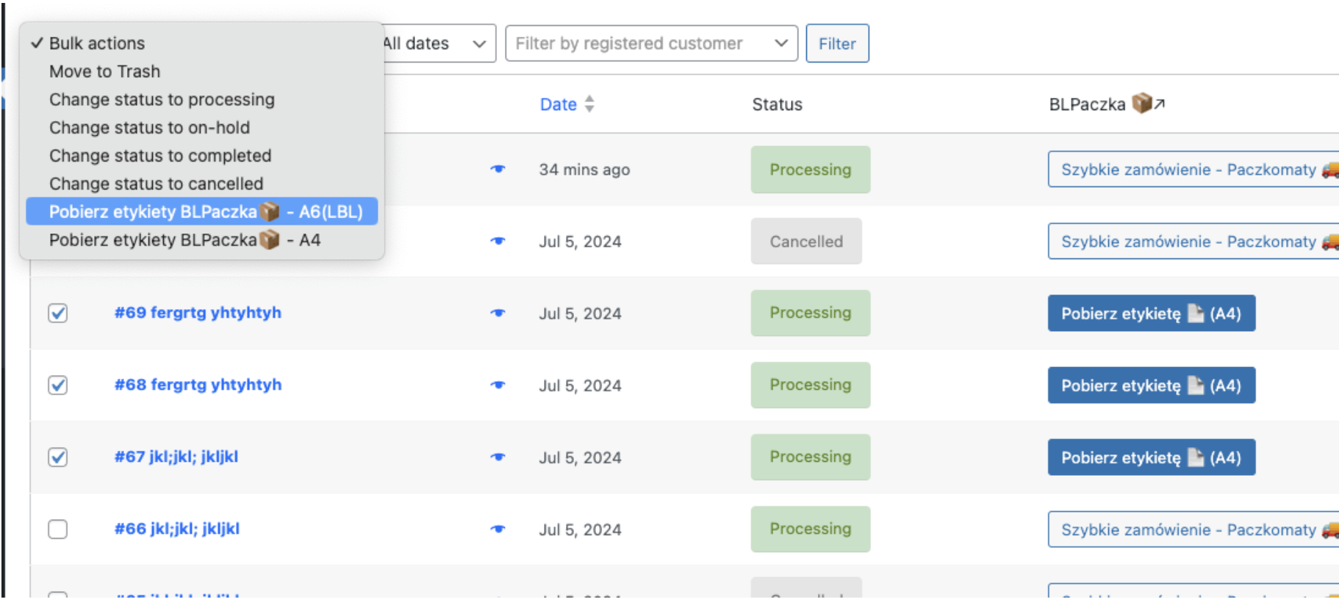Click BLPaczka package icon in column header

1141,104
